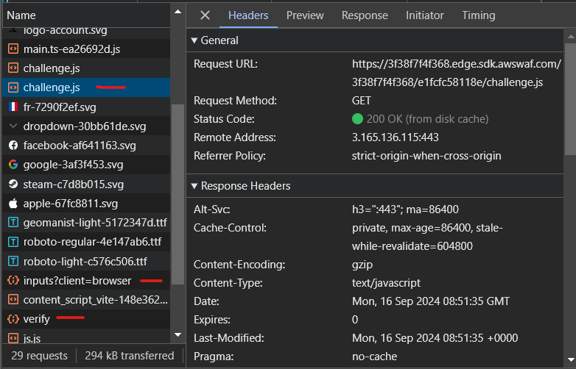Click the Content-Type value text/javascript

pyautogui.click(x=386, y=283)
